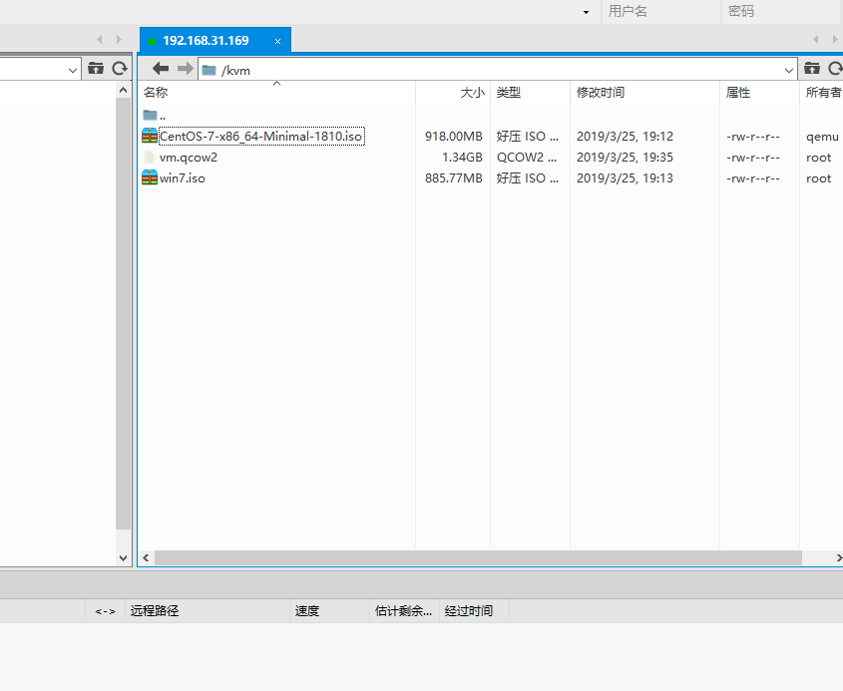
Task: Click the 用户名 input field
Action: 660,11
